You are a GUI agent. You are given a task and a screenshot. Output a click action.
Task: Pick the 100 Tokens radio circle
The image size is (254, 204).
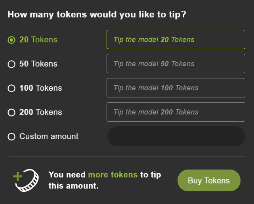(11, 88)
